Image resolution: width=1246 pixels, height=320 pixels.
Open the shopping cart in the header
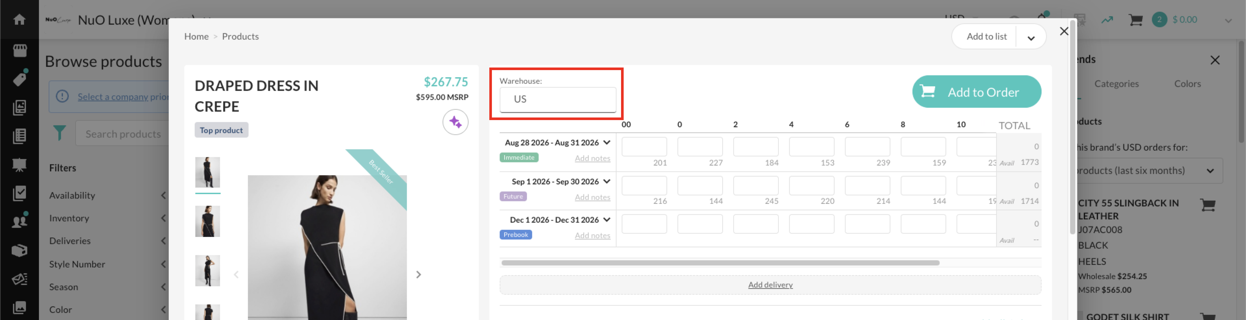tap(1135, 20)
